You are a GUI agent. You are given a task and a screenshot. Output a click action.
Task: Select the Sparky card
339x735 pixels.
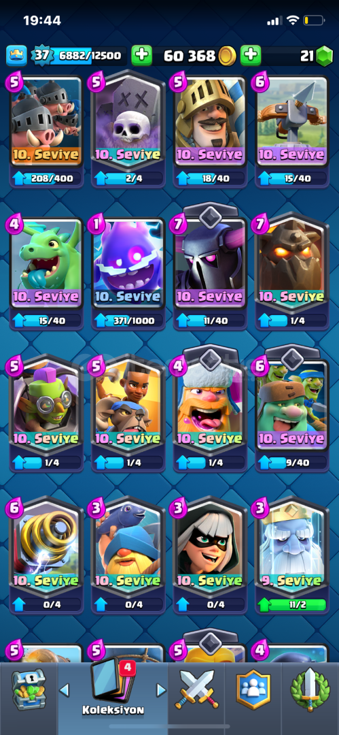46,546
